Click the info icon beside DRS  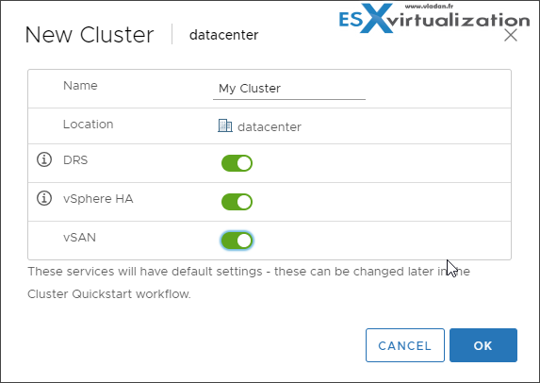click(44, 159)
